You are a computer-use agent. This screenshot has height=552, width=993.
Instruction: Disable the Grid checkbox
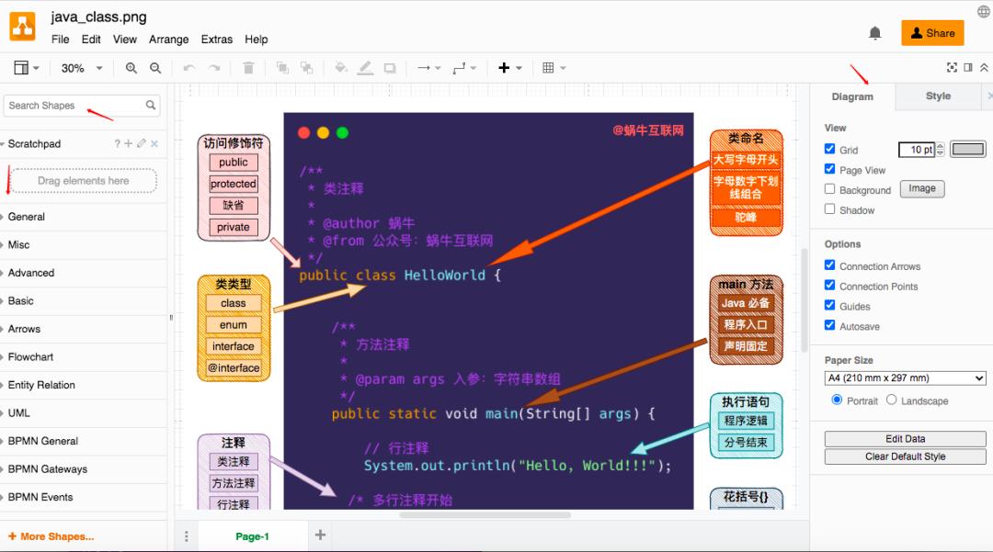click(830, 149)
